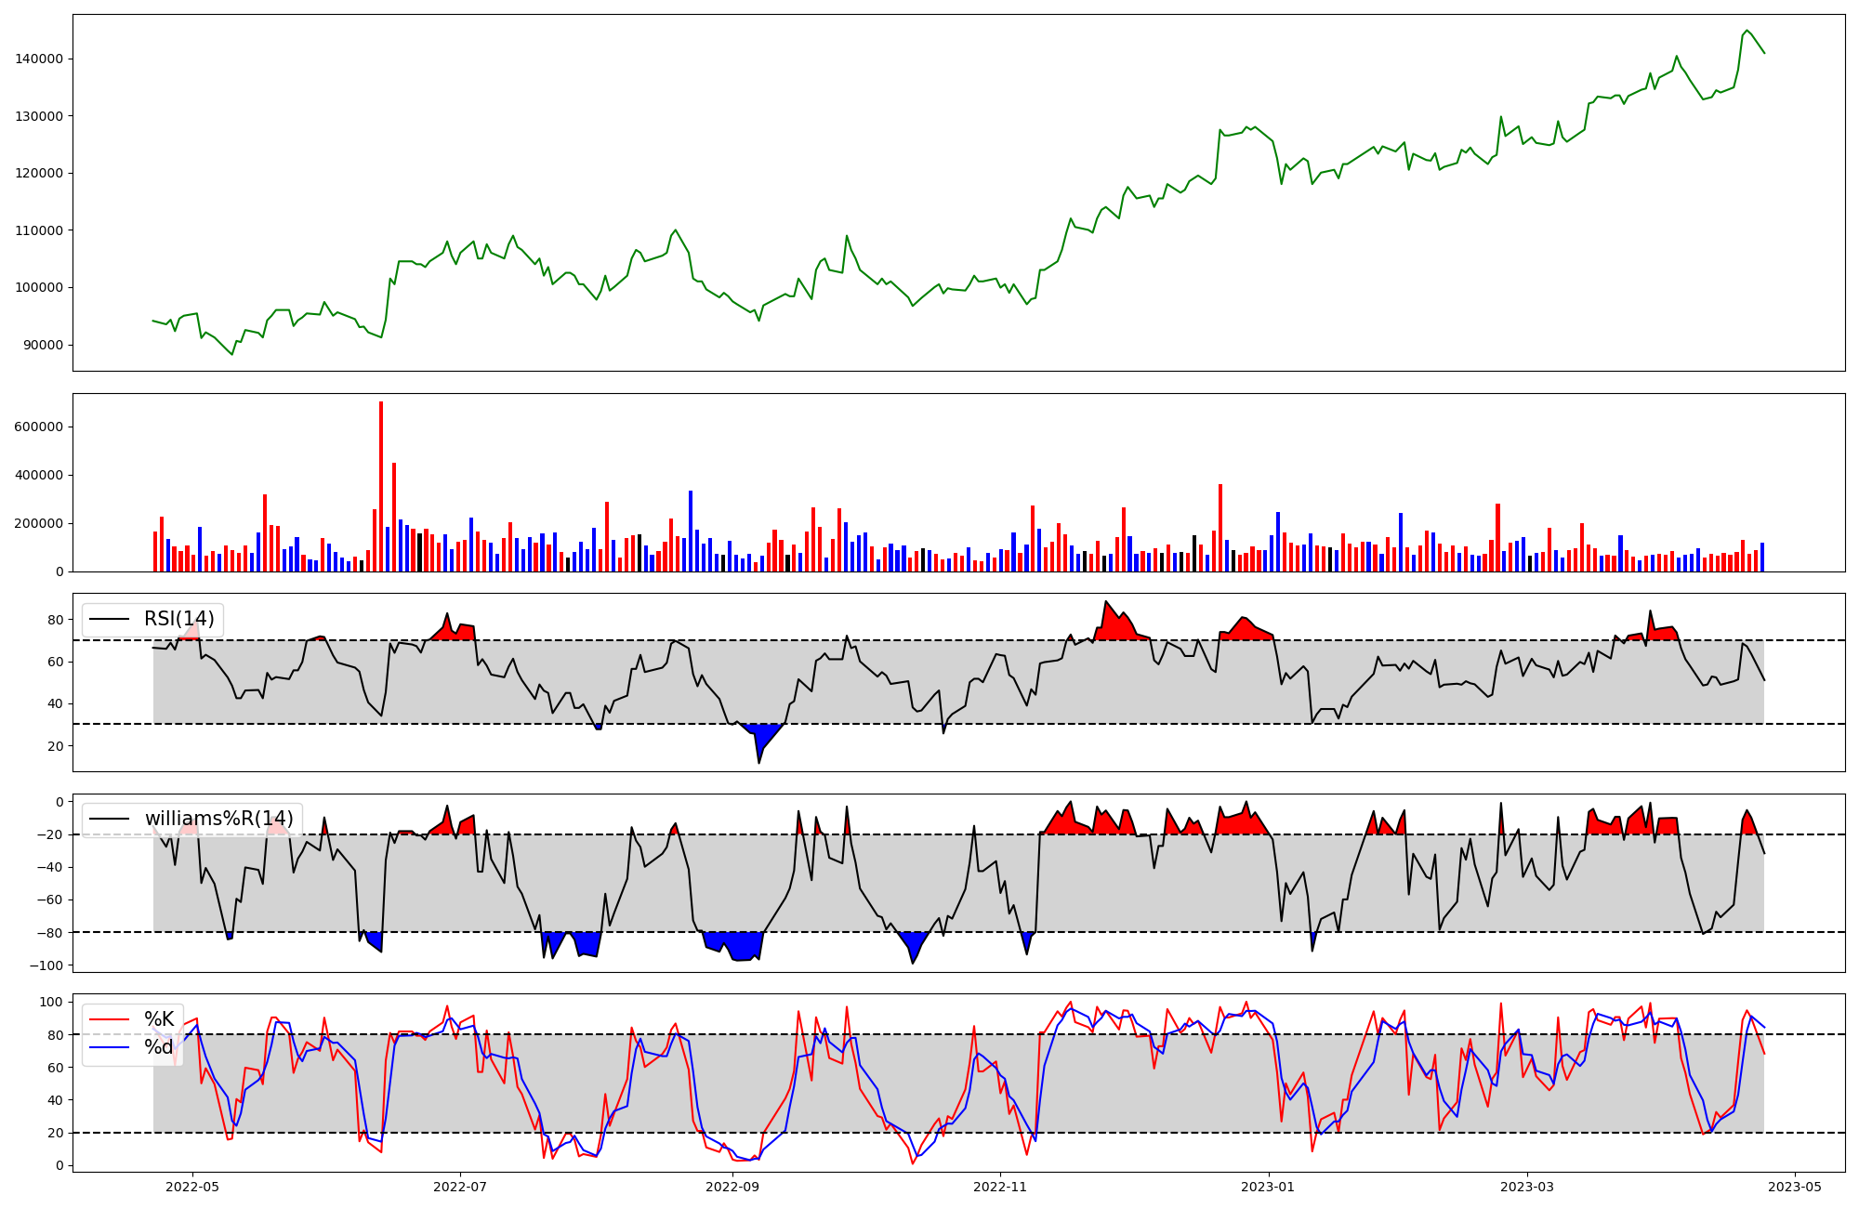Click the price chart's highest peak
The image size is (1859, 1208).
pyautogui.click(x=1747, y=31)
